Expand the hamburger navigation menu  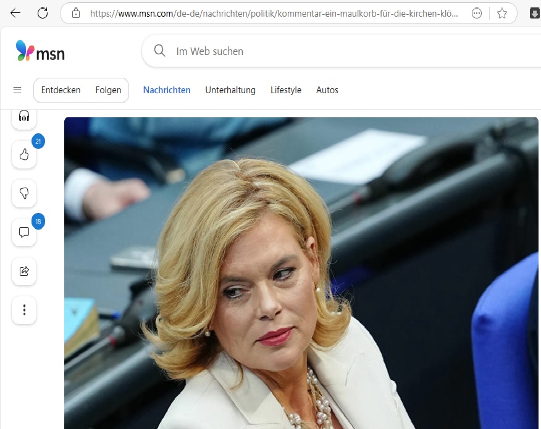tap(17, 90)
